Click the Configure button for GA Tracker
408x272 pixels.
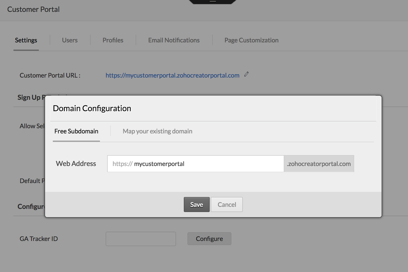click(209, 239)
